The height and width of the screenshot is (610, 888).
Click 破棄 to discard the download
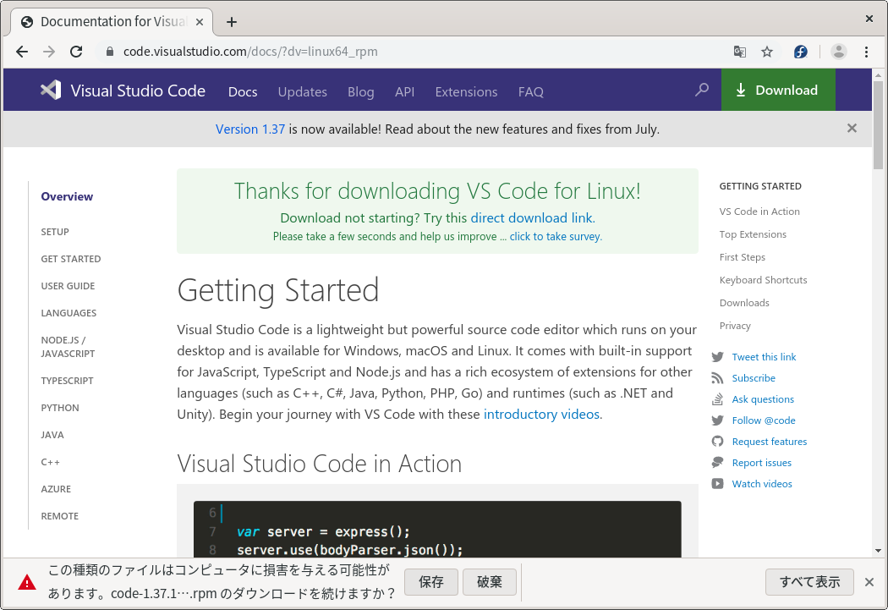490,582
